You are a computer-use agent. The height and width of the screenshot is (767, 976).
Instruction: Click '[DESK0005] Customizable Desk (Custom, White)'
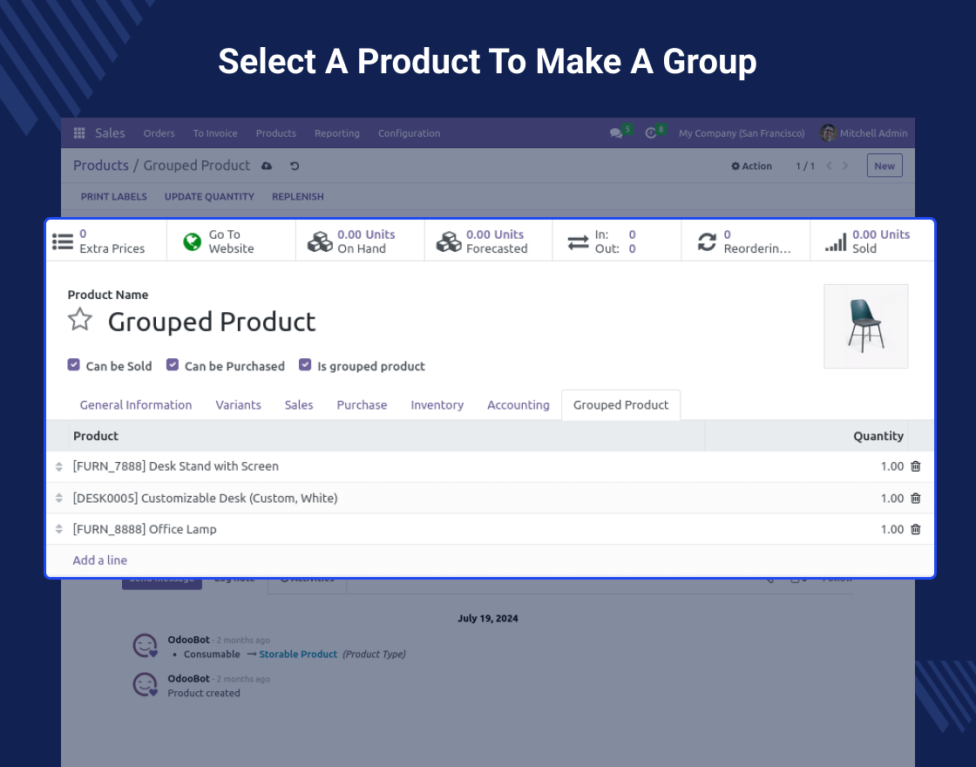point(205,498)
